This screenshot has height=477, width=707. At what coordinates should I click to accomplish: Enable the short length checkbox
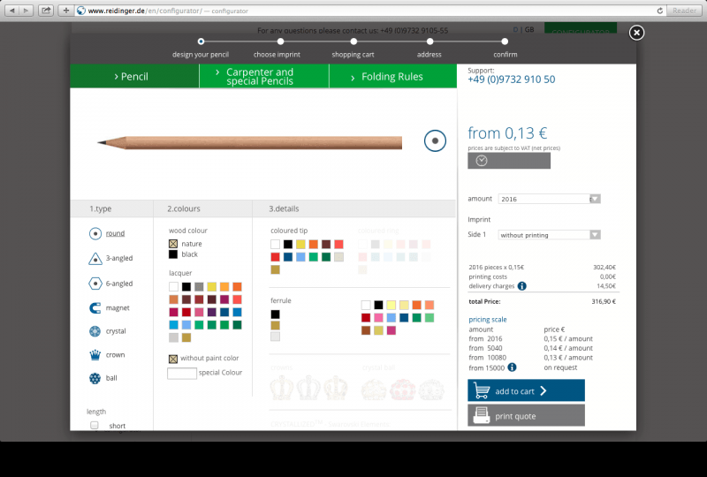click(x=95, y=425)
